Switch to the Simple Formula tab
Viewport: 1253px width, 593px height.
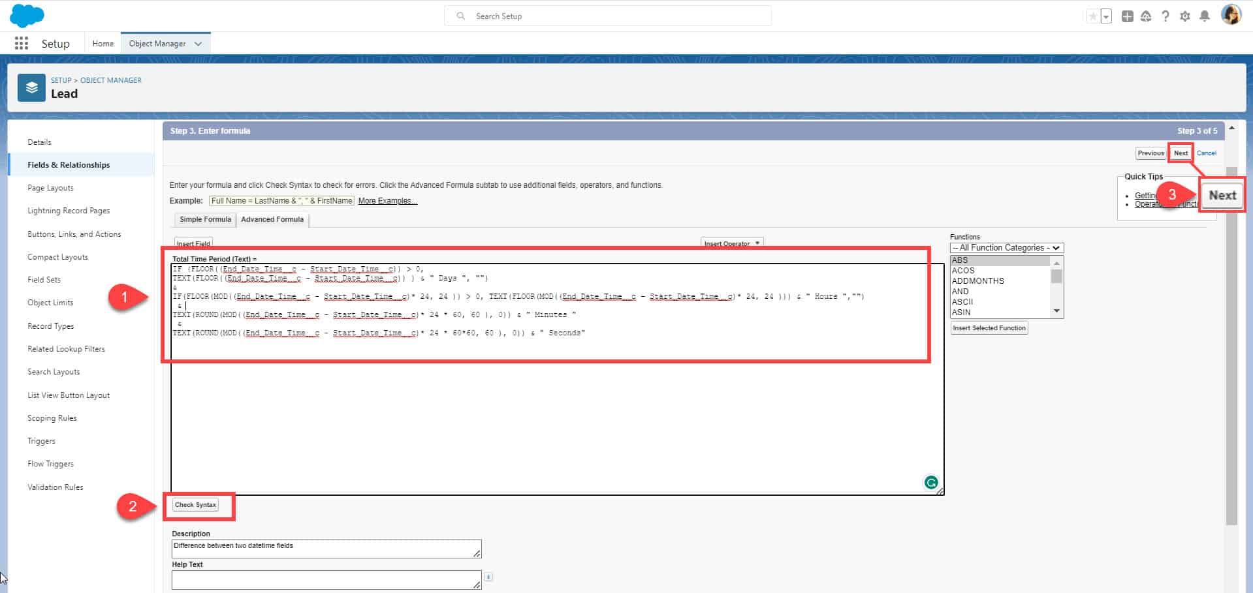point(204,219)
